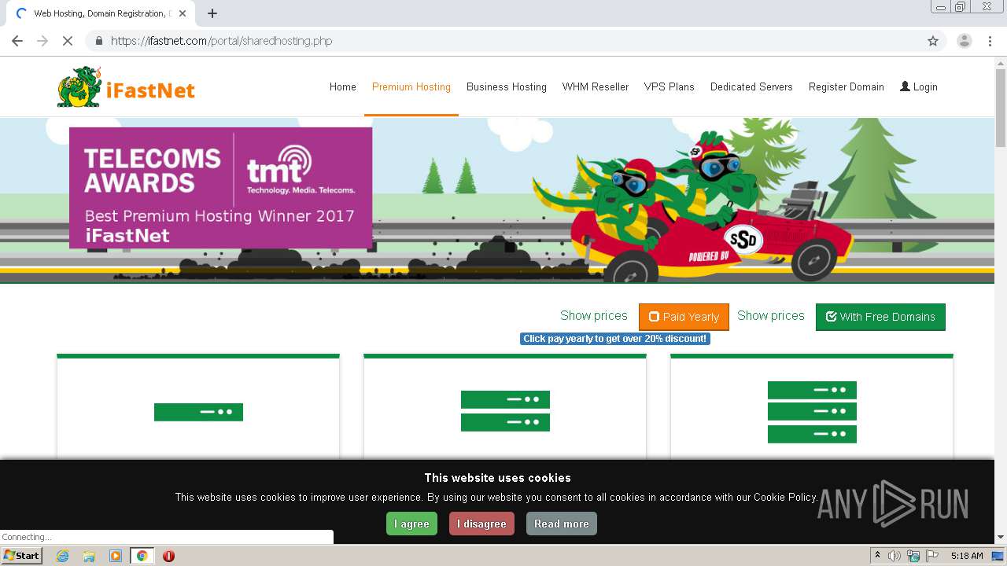Click the two-server plan icon
This screenshot has width=1007, height=566.
point(505,410)
